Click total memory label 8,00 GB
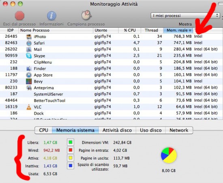223x183 pixels. (x=169, y=170)
